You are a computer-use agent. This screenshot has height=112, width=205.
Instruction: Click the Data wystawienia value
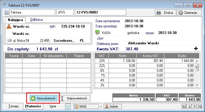tap(134, 21)
